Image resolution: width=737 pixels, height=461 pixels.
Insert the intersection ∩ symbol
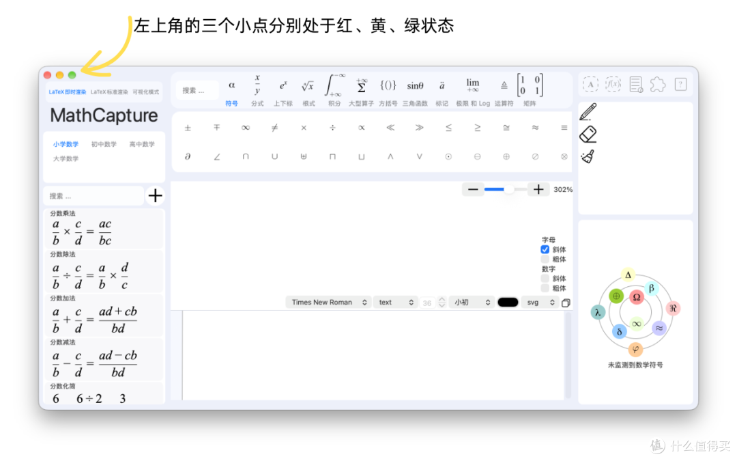pos(246,156)
